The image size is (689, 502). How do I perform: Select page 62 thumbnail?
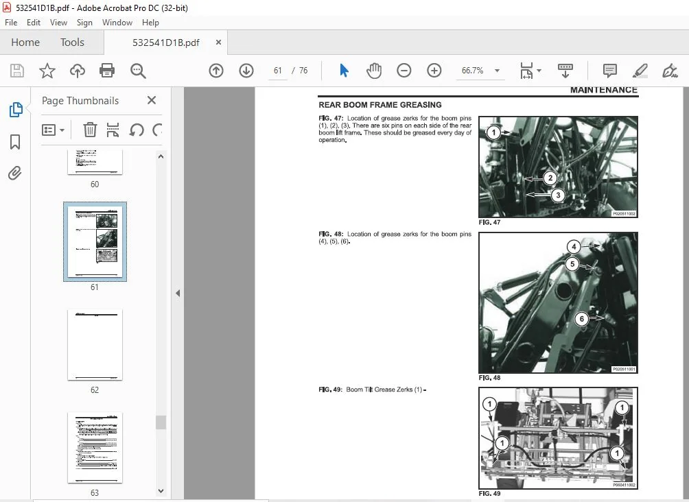point(95,345)
